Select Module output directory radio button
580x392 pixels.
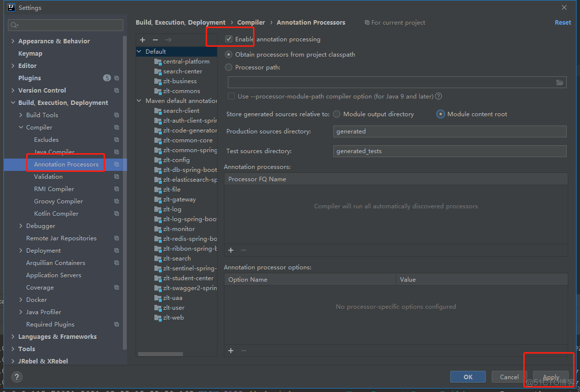336,114
